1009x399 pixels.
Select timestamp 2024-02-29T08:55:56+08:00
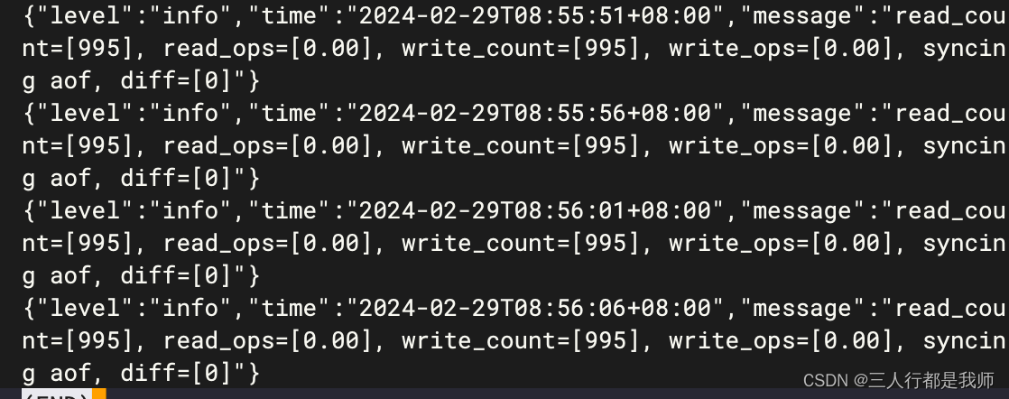click(535, 113)
